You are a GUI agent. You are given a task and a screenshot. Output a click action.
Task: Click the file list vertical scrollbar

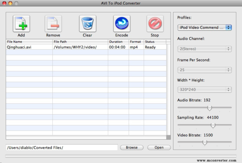click(x=169, y=90)
